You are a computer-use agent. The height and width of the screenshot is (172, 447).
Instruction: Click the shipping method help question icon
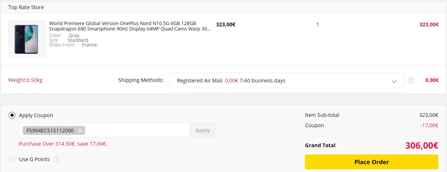pyautogui.click(x=411, y=80)
